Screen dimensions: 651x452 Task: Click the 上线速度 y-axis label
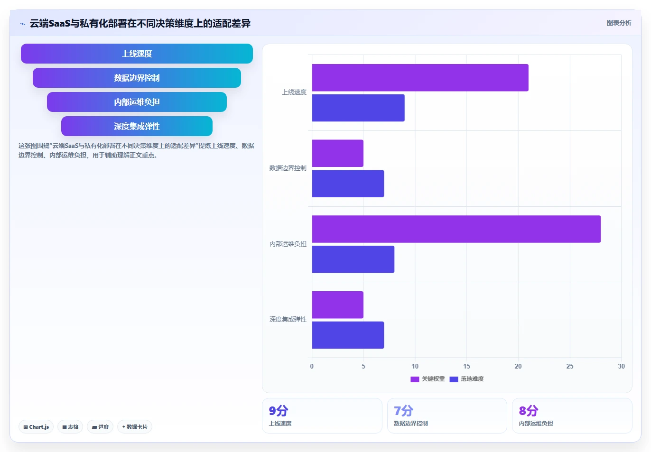294,92
